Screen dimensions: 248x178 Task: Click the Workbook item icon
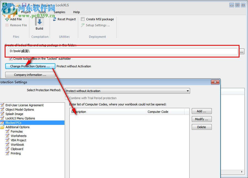tap(7, 145)
